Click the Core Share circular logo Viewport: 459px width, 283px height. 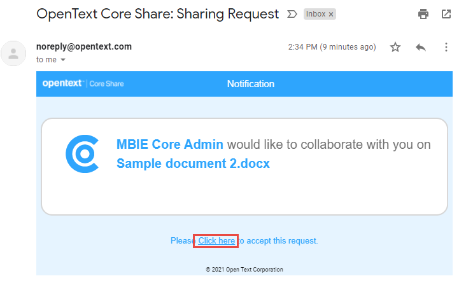pyautogui.click(x=82, y=154)
